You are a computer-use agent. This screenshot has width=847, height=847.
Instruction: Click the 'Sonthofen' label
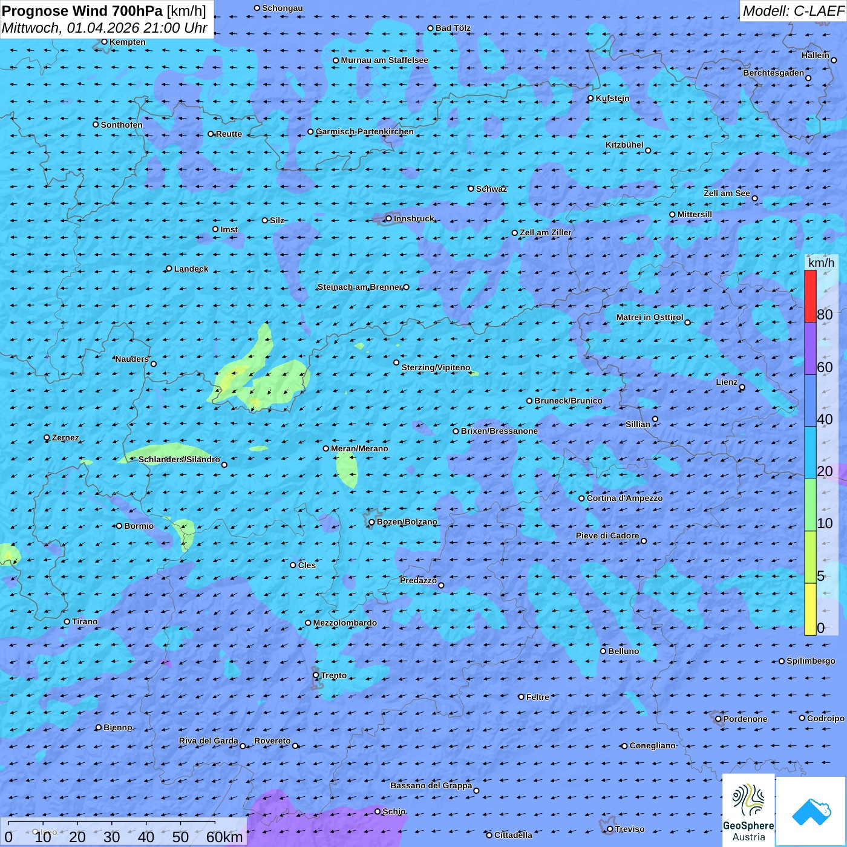click(x=122, y=125)
